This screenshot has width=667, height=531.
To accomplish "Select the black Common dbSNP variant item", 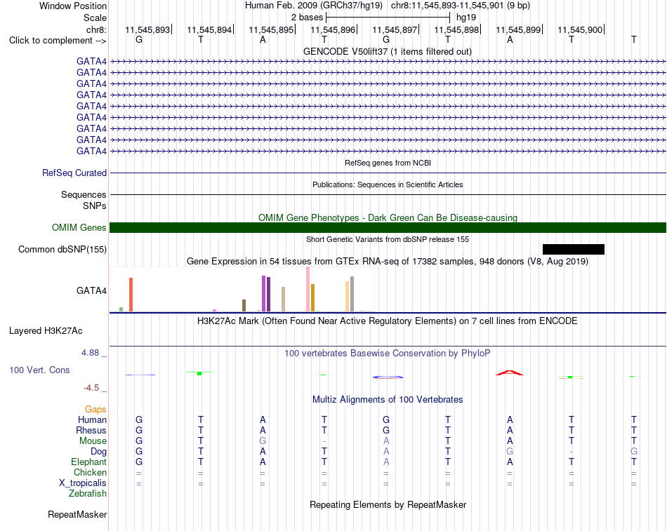I will tap(574, 249).
